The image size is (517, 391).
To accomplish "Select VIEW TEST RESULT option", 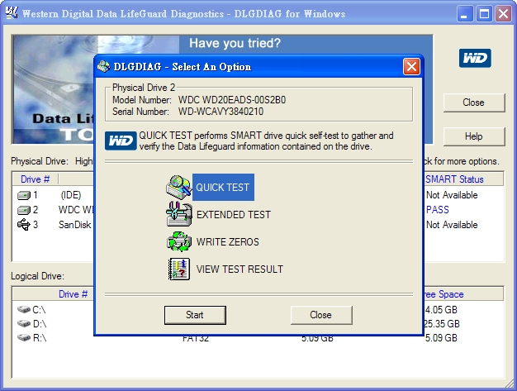I will click(240, 269).
